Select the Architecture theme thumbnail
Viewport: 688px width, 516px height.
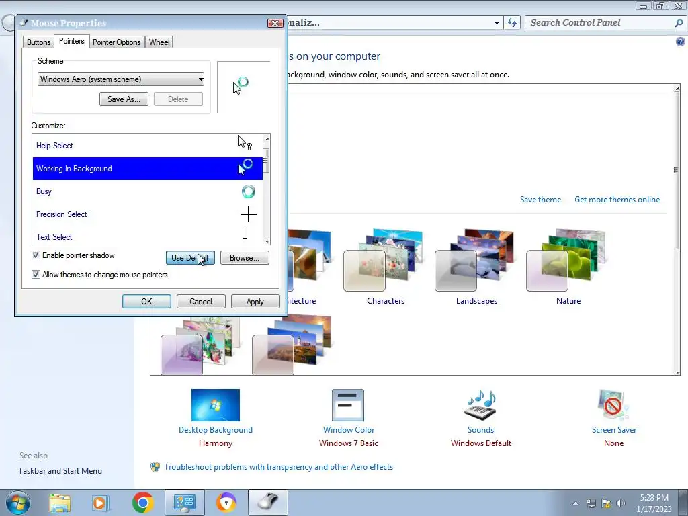310,260
